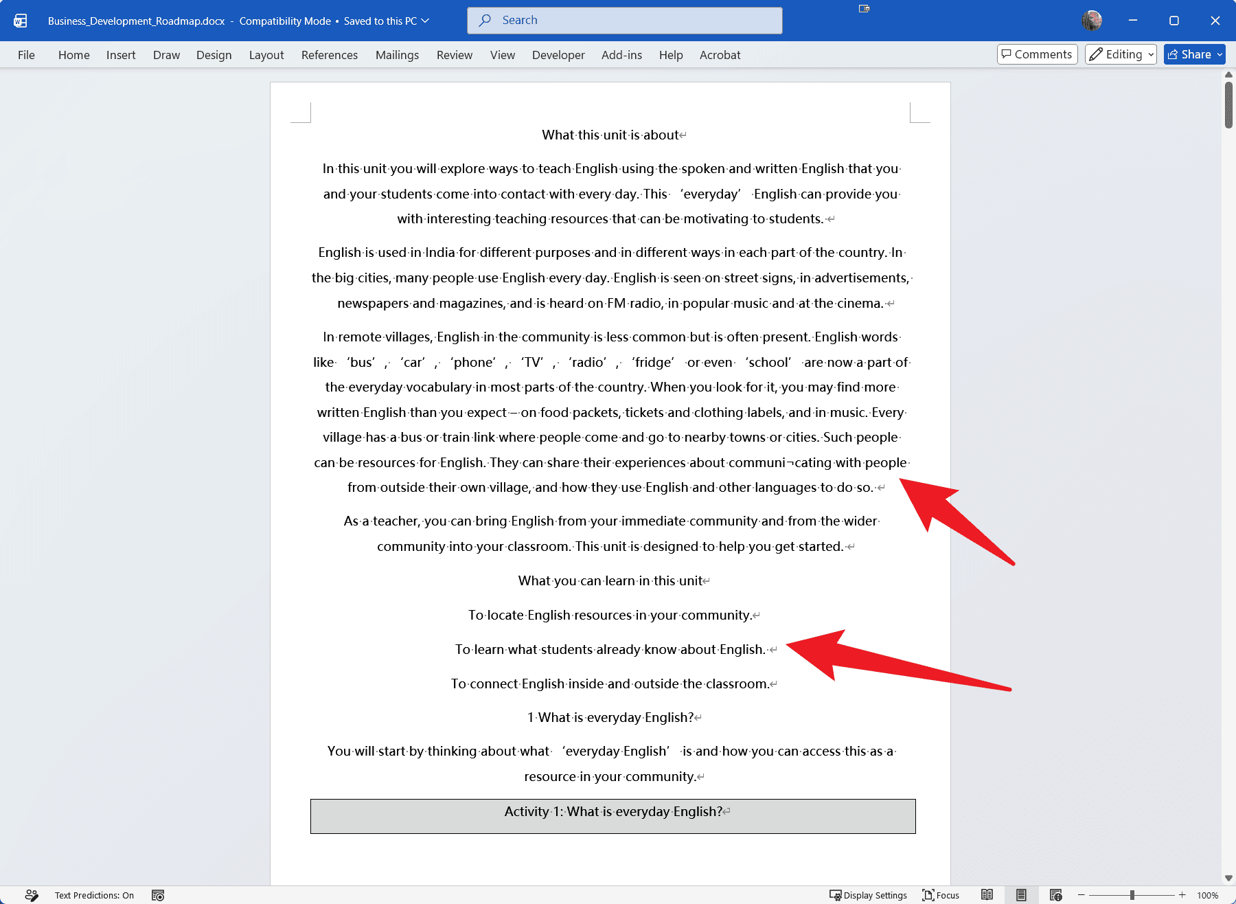The width and height of the screenshot is (1236, 904).
Task: Click the heading 'What this unit is about'
Action: click(x=610, y=135)
